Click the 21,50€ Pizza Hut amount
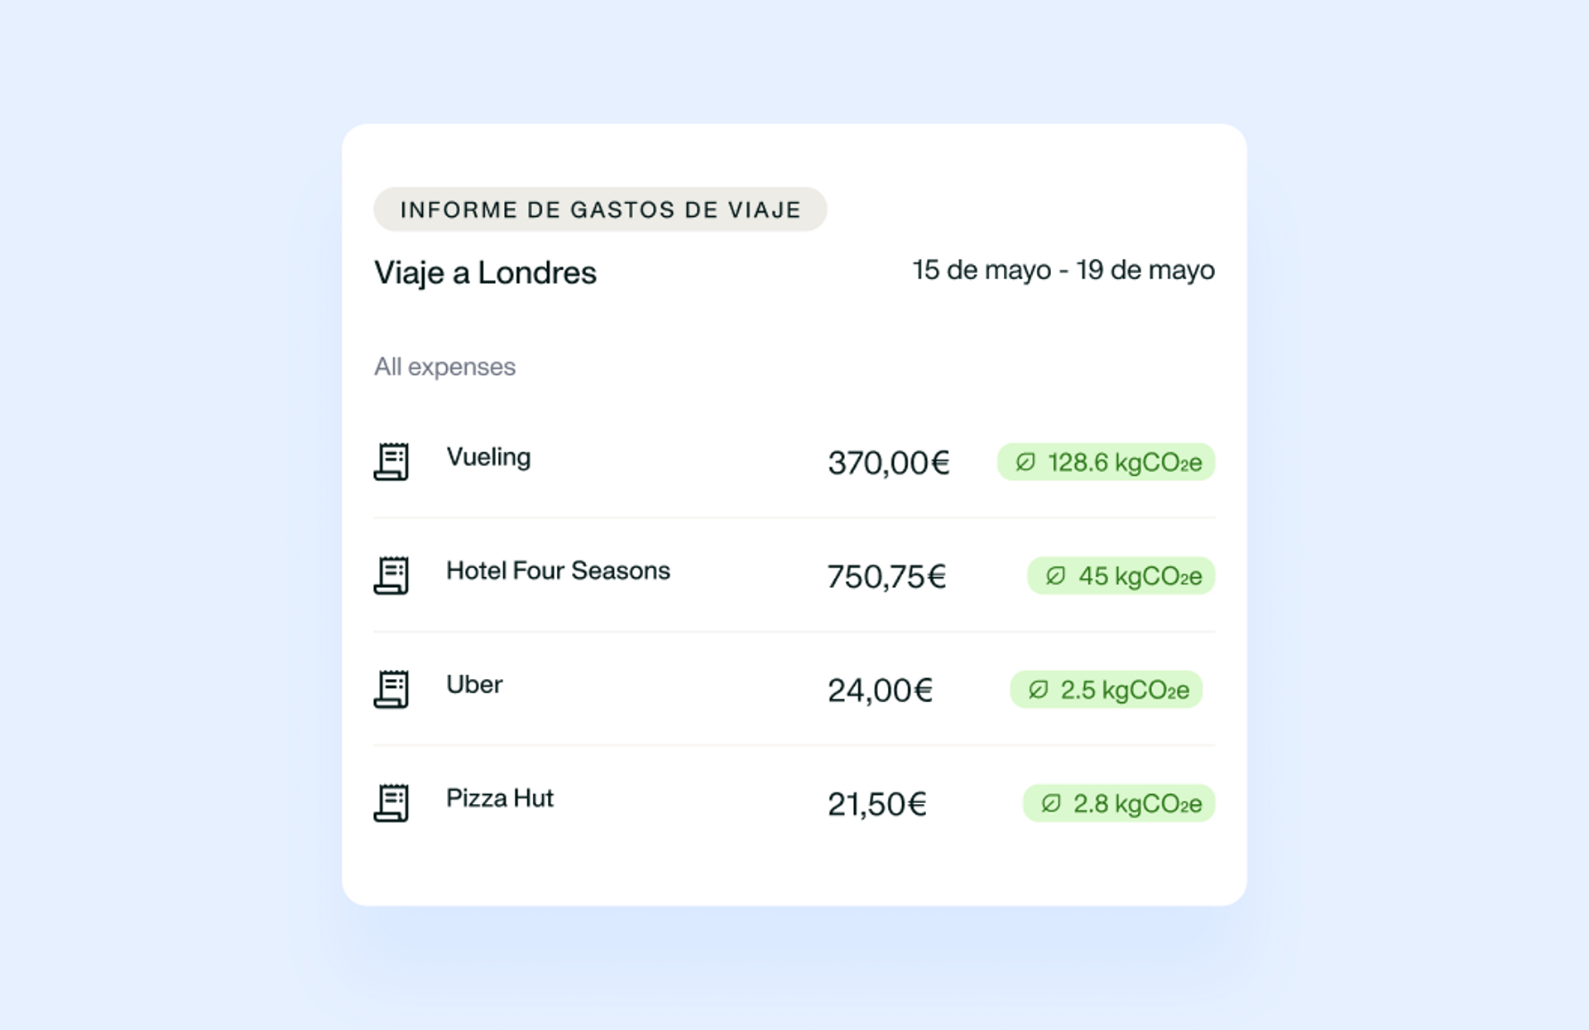The width and height of the screenshot is (1589, 1030). (x=876, y=804)
